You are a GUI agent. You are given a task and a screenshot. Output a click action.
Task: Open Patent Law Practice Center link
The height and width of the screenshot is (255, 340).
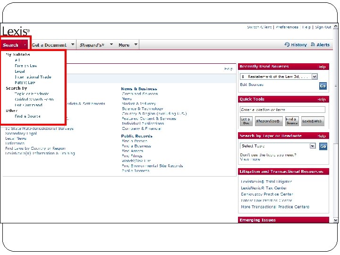coord(266,200)
